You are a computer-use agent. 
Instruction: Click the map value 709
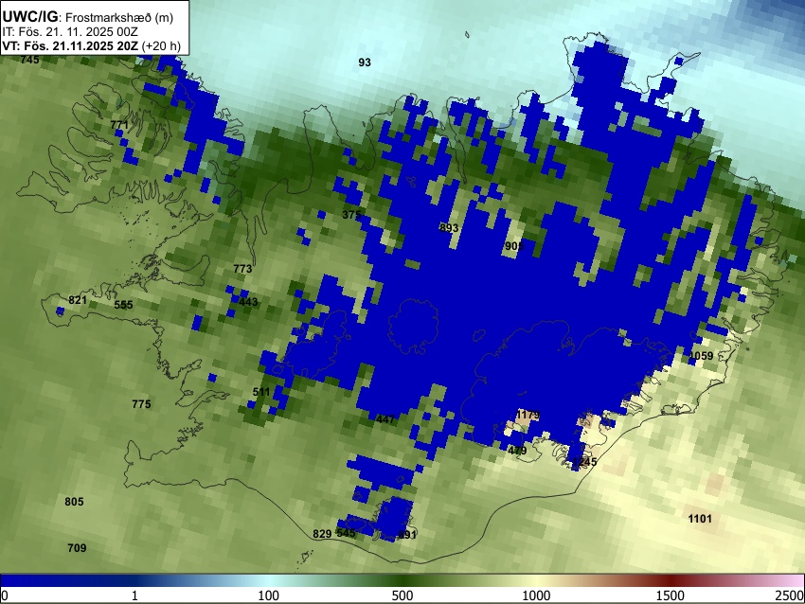point(77,548)
